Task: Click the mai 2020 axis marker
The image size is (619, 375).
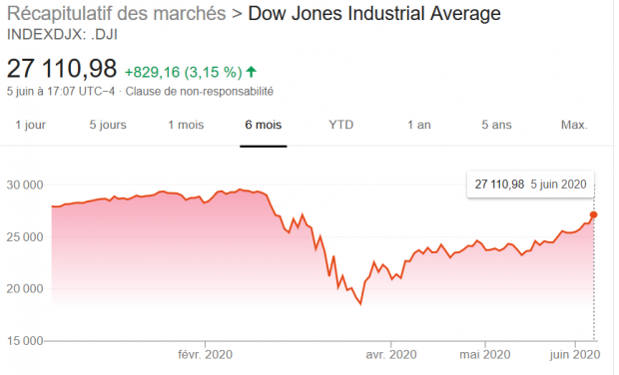Action: 485,354
